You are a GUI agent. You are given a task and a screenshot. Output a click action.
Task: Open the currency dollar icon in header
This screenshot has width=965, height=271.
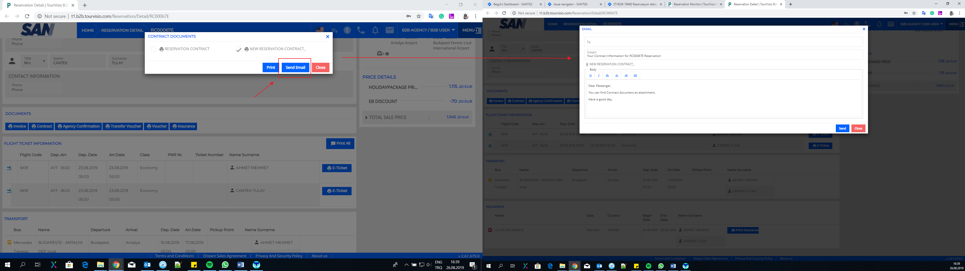point(347,30)
